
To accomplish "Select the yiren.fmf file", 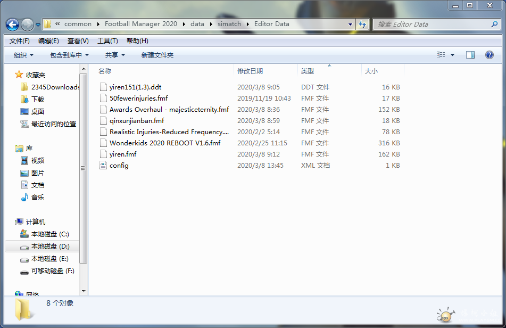I will pos(122,154).
